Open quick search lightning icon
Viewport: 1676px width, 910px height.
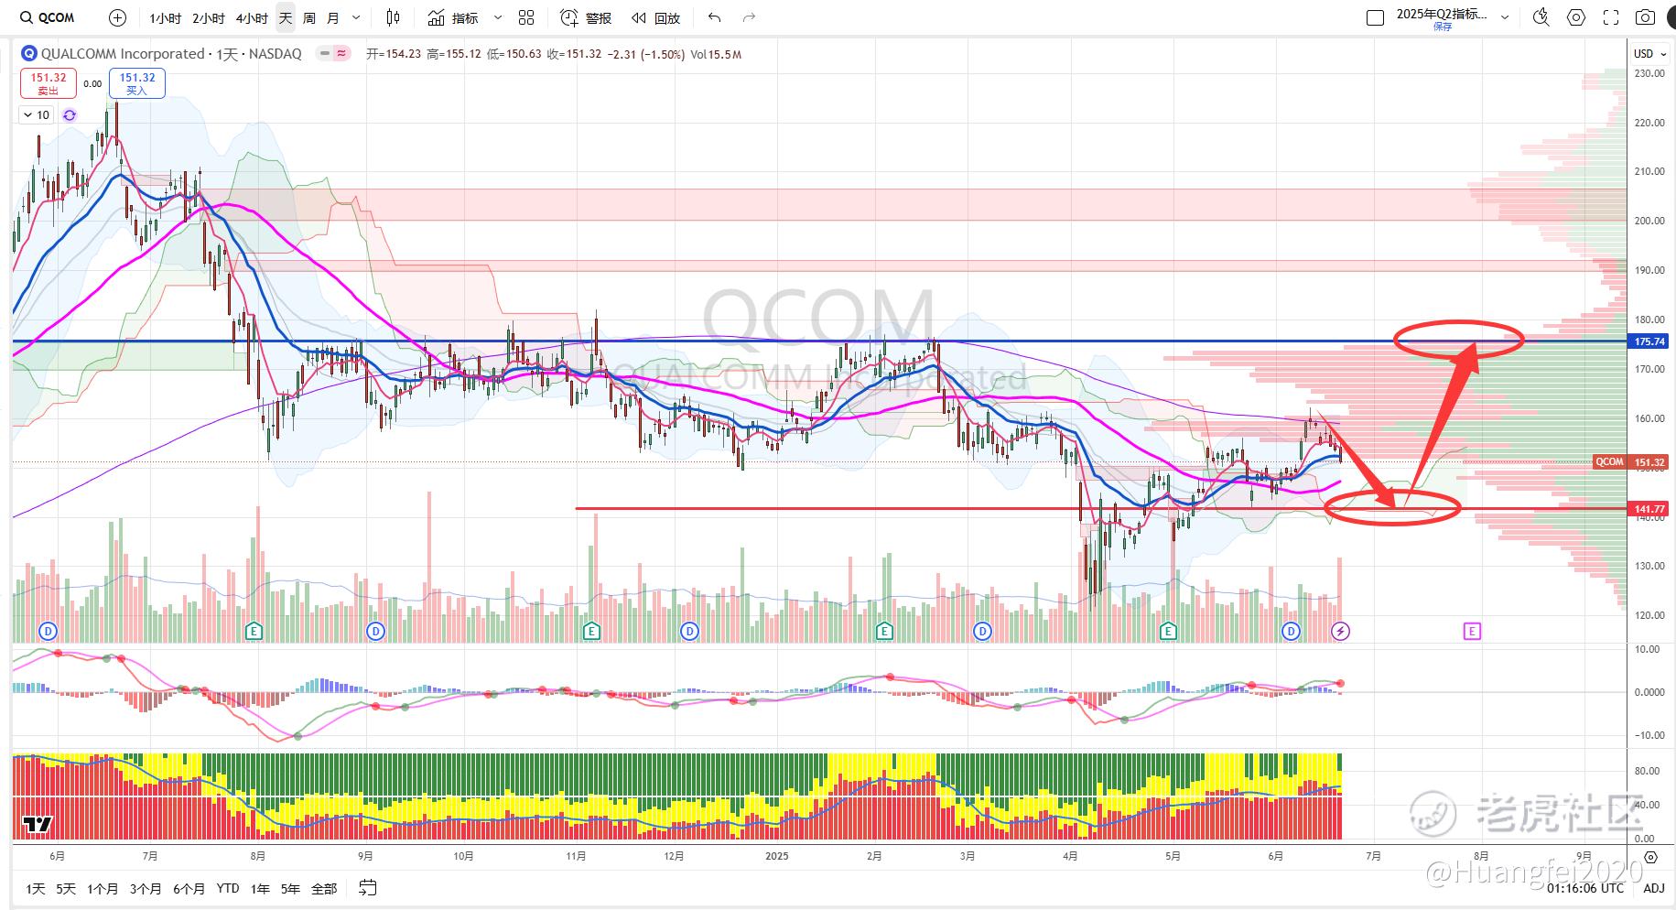(x=1541, y=17)
